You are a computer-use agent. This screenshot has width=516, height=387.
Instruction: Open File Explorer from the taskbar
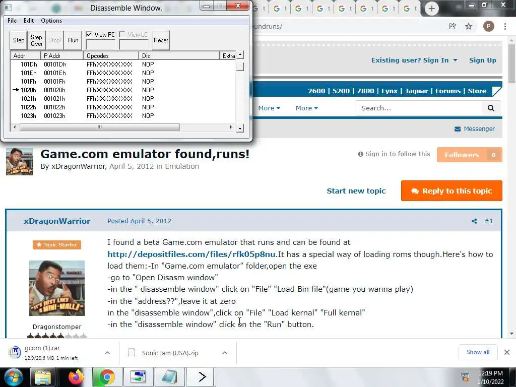pyautogui.click(x=43, y=377)
